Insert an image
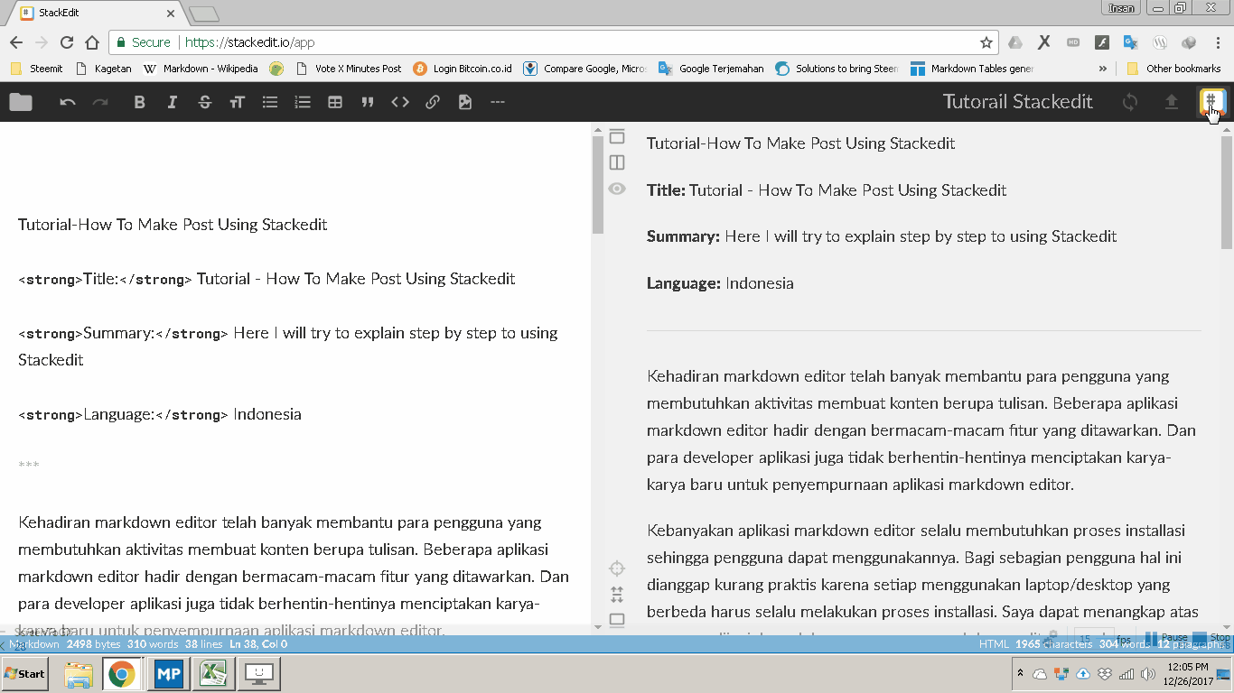 (465, 102)
